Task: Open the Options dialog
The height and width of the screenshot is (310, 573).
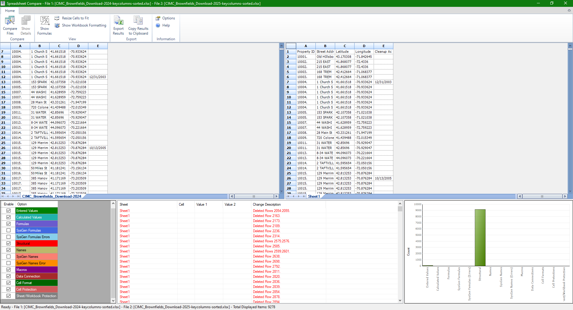Action: click(166, 18)
